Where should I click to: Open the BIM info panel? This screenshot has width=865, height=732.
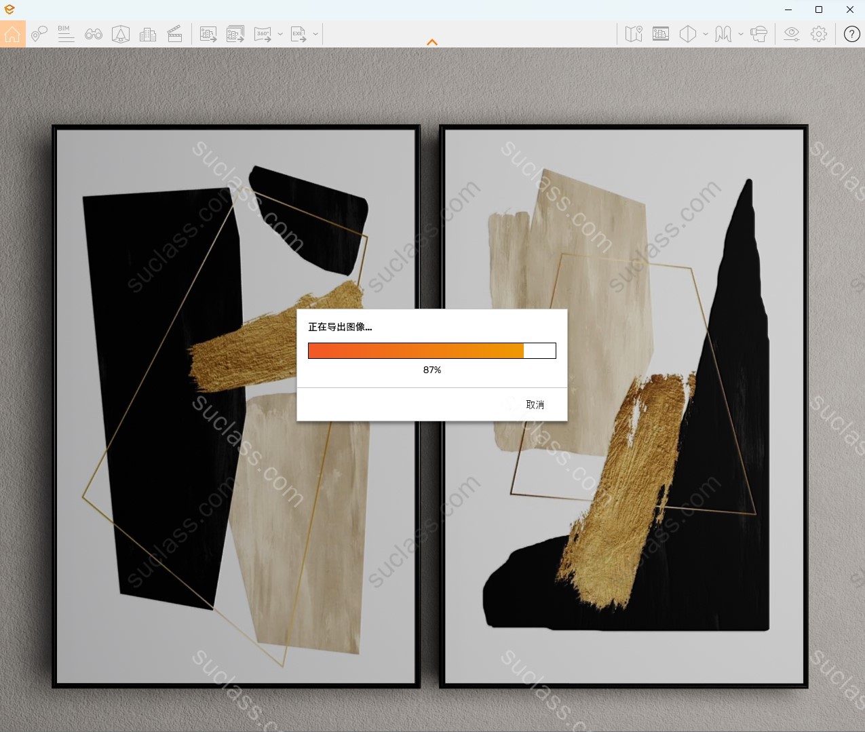66,34
